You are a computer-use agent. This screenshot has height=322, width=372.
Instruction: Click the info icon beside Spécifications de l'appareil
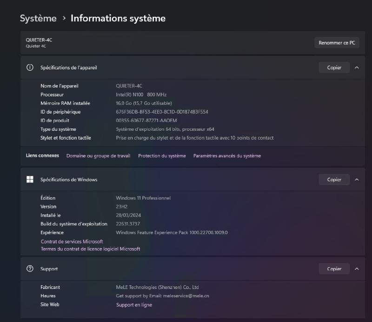(30, 67)
